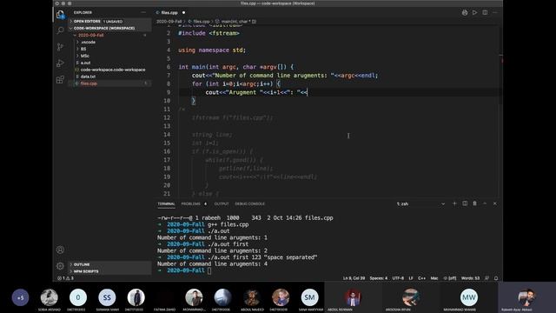Close the terminal panel
Image resolution: width=556 pixels, height=313 pixels.
pyautogui.click(x=494, y=203)
